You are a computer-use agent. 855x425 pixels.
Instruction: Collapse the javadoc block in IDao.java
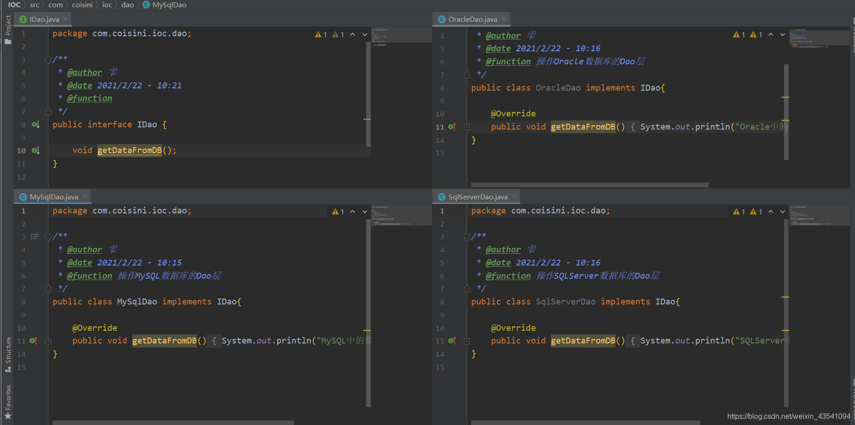coord(48,59)
